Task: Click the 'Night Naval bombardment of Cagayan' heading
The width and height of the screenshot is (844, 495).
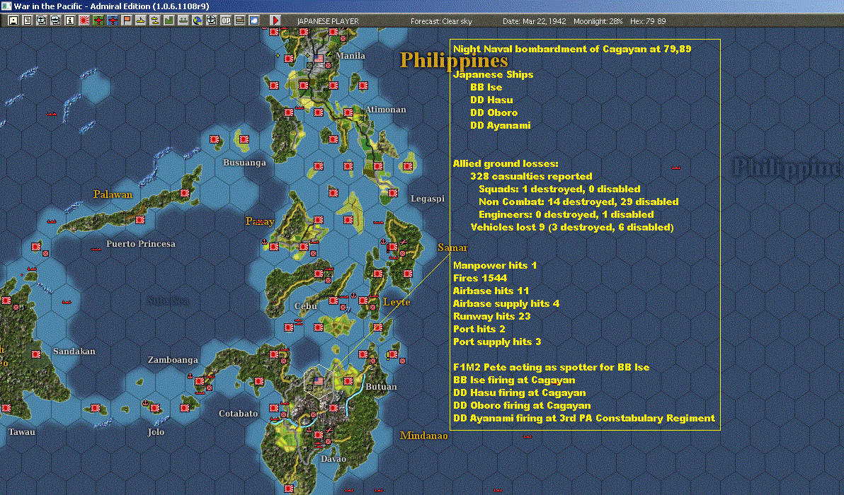Action: click(572, 49)
